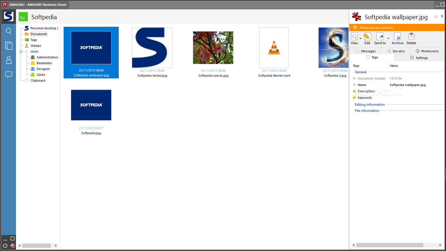Click the Send to tool icon
This screenshot has width=446, height=251.
pyautogui.click(x=380, y=37)
